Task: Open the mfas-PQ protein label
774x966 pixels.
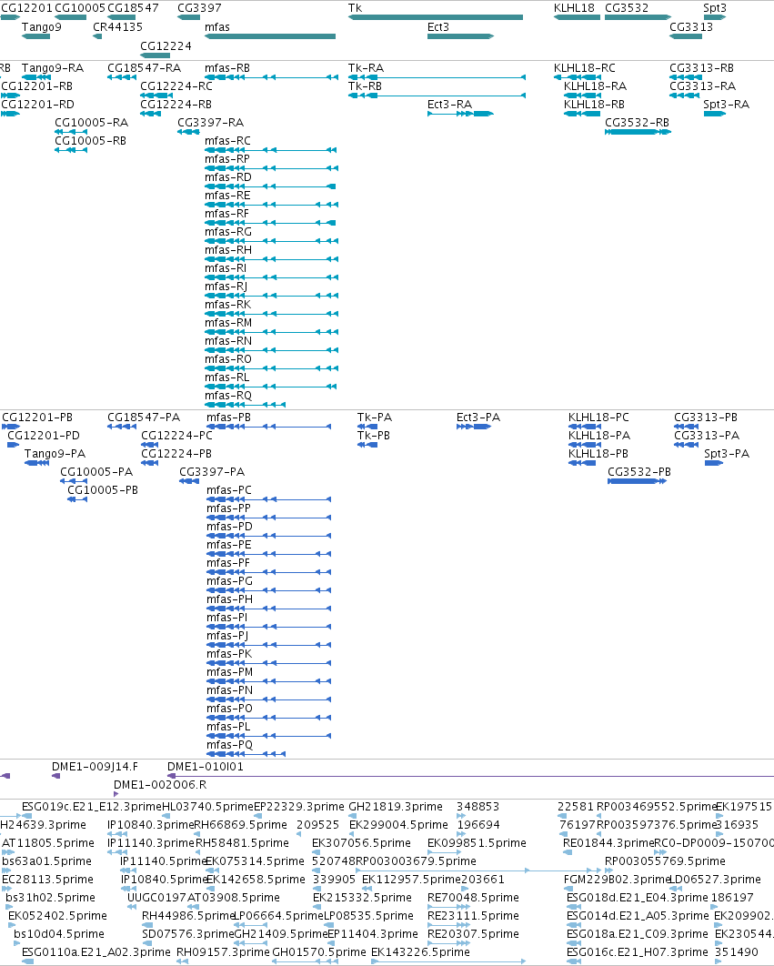Action: coord(229,745)
